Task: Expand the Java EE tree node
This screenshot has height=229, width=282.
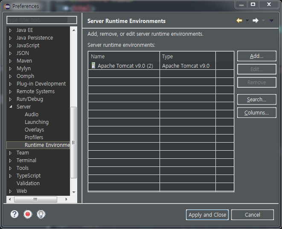Action: coord(10,31)
